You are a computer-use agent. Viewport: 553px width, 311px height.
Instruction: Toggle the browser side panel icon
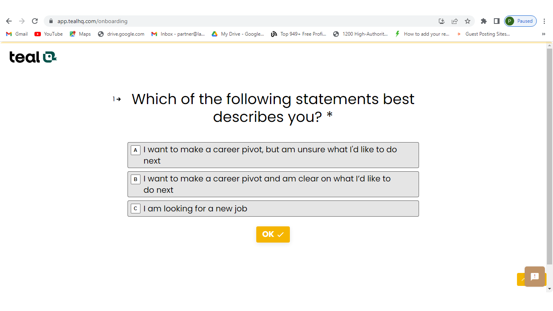coord(496,21)
